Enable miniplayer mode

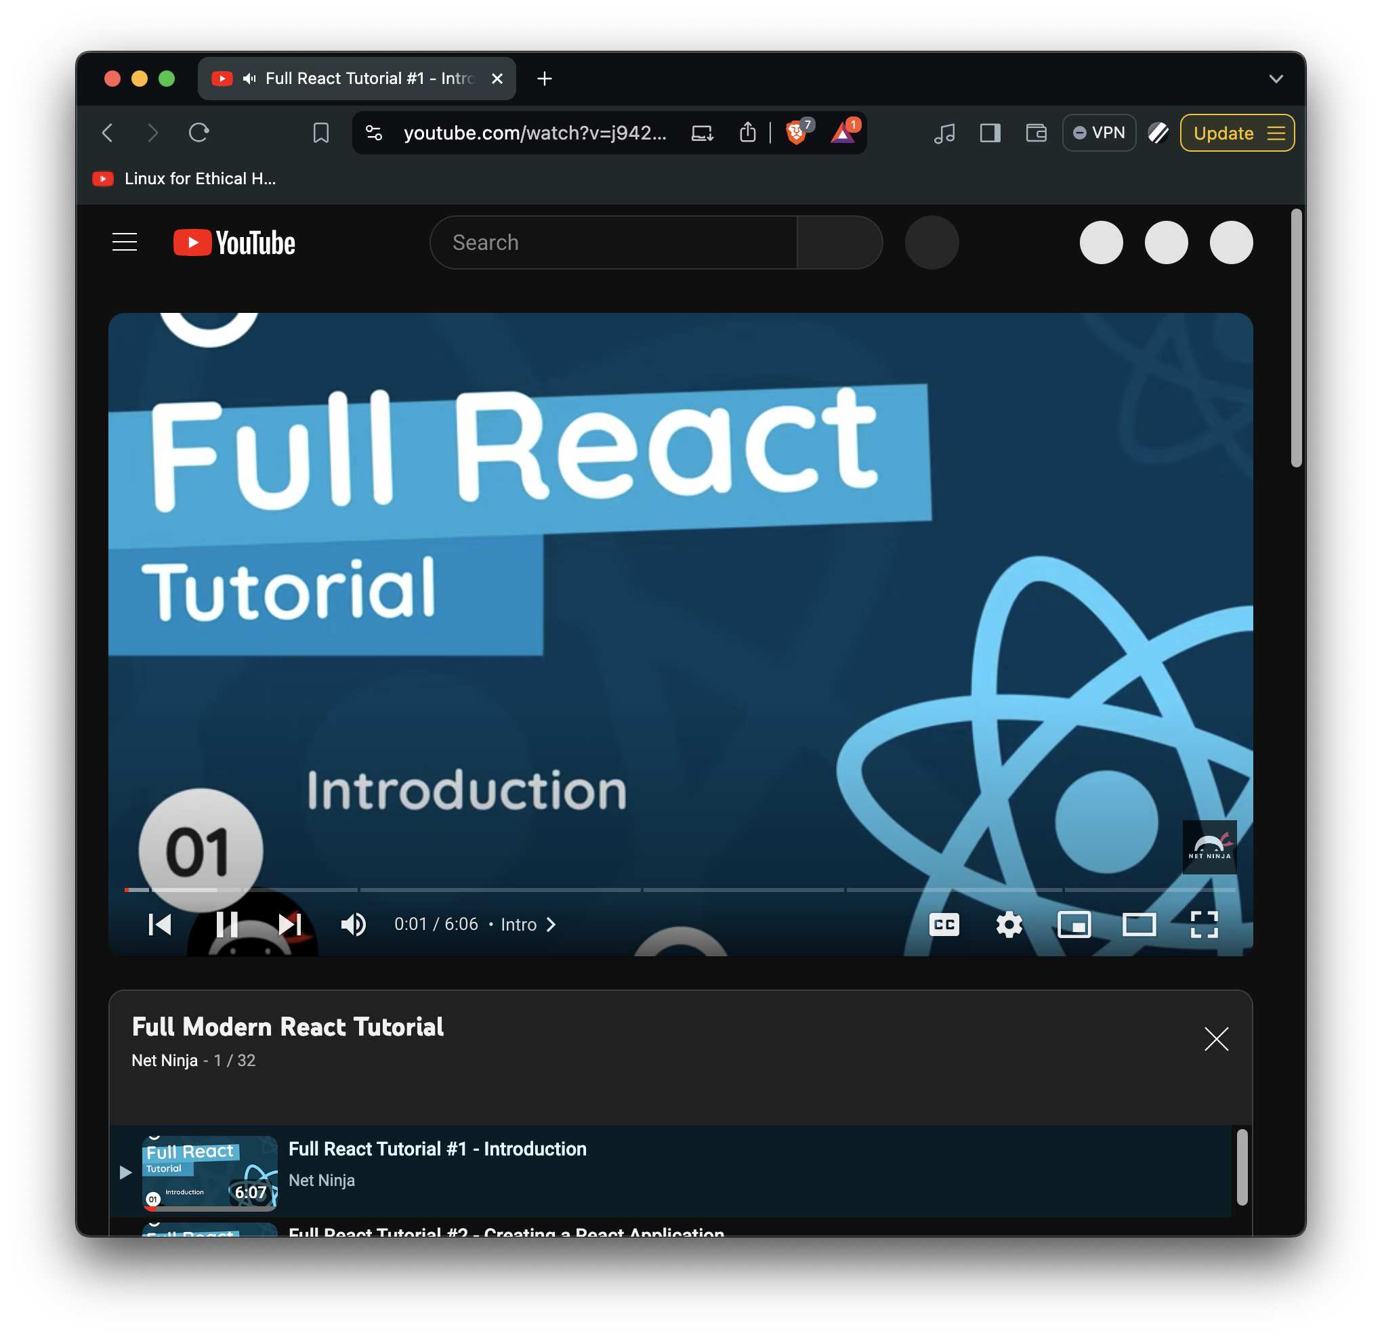[1074, 925]
